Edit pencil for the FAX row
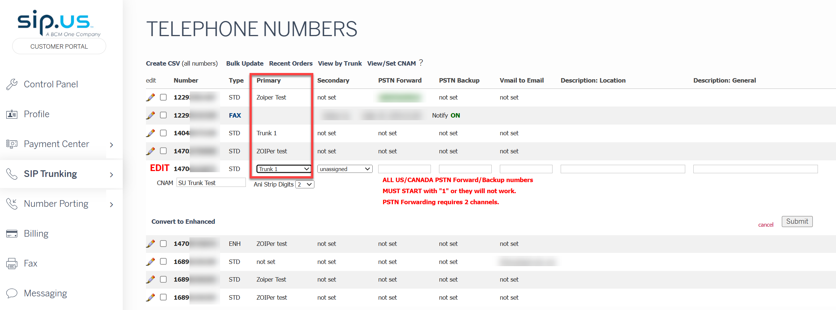This screenshot has height=310, width=836. point(150,115)
